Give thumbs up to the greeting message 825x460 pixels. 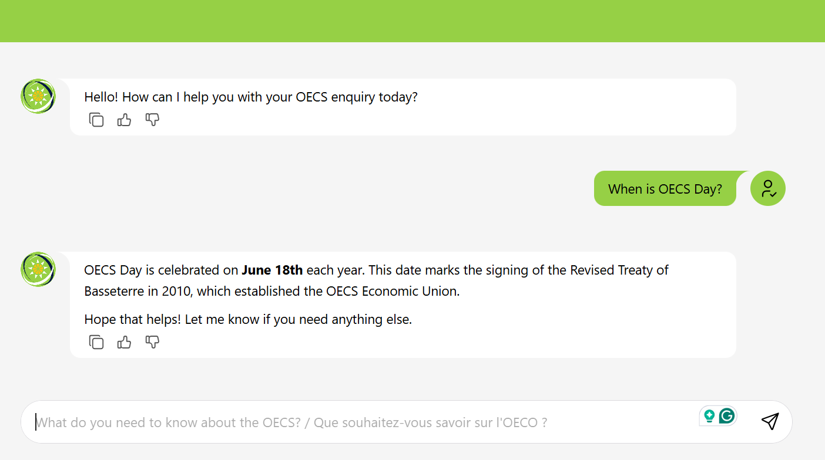(x=124, y=120)
